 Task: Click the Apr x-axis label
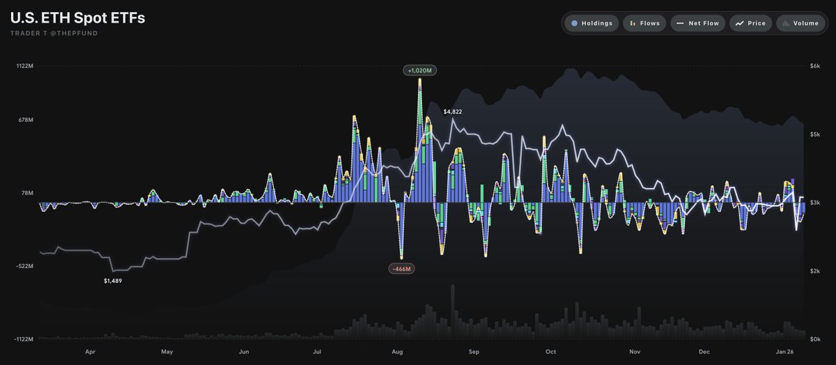pyautogui.click(x=90, y=352)
